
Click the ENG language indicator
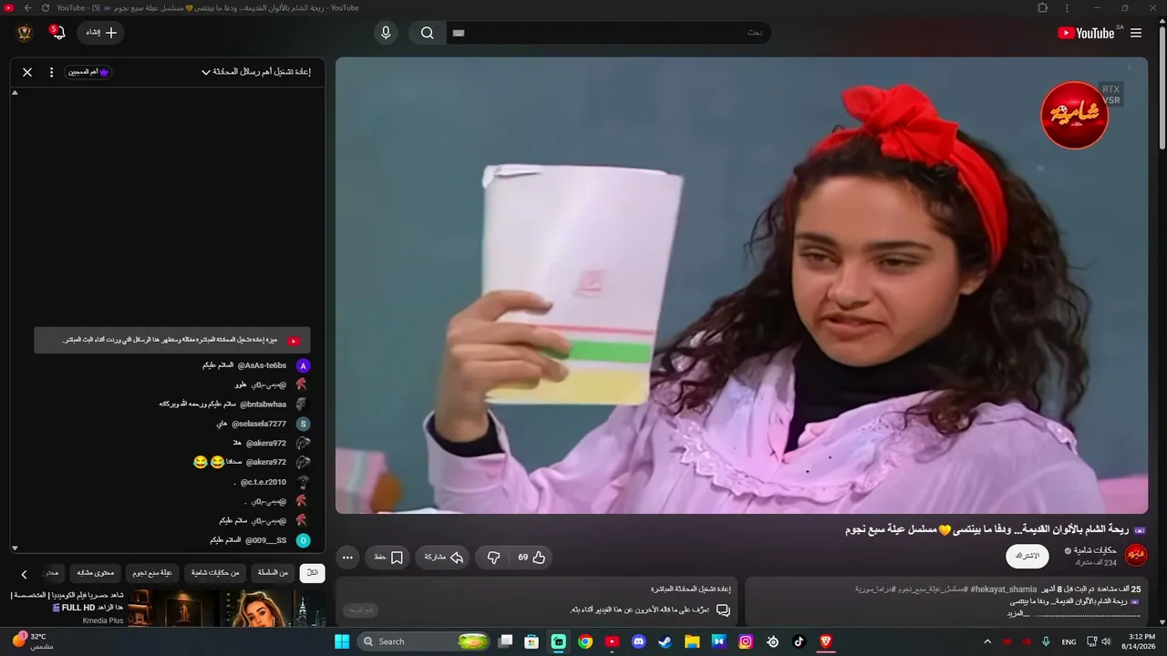point(1069,641)
